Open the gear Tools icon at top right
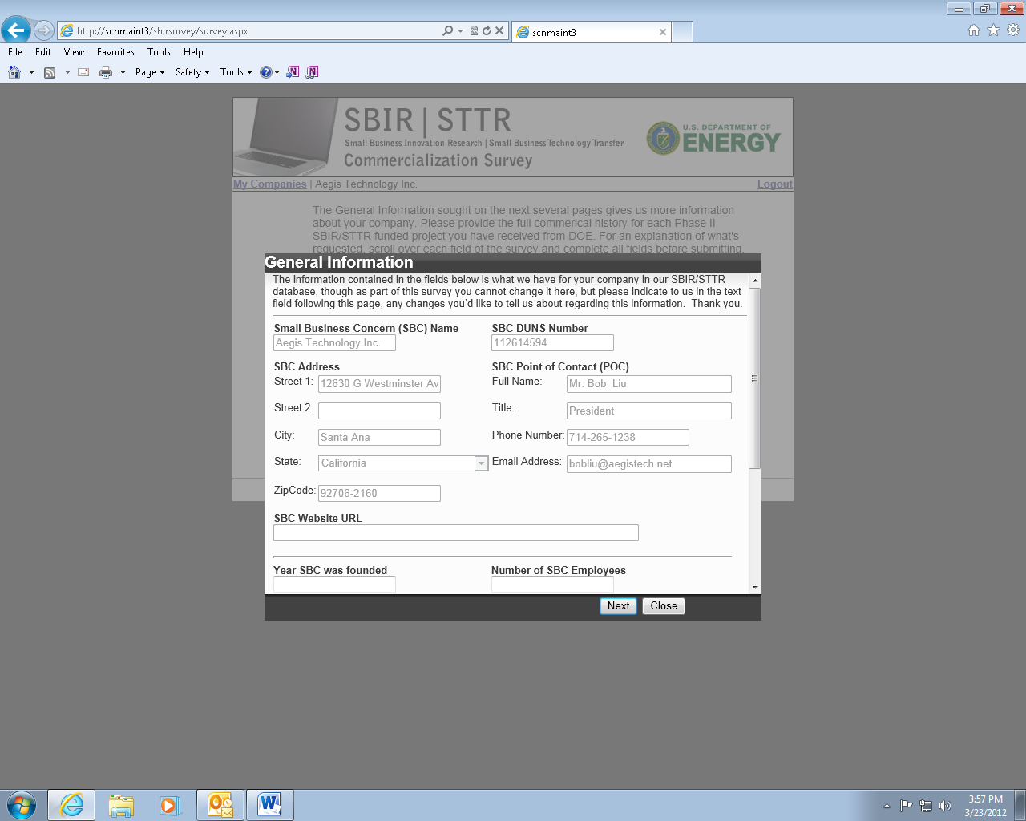This screenshot has height=821, width=1026. pyautogui.click(x=1013, y=30)
